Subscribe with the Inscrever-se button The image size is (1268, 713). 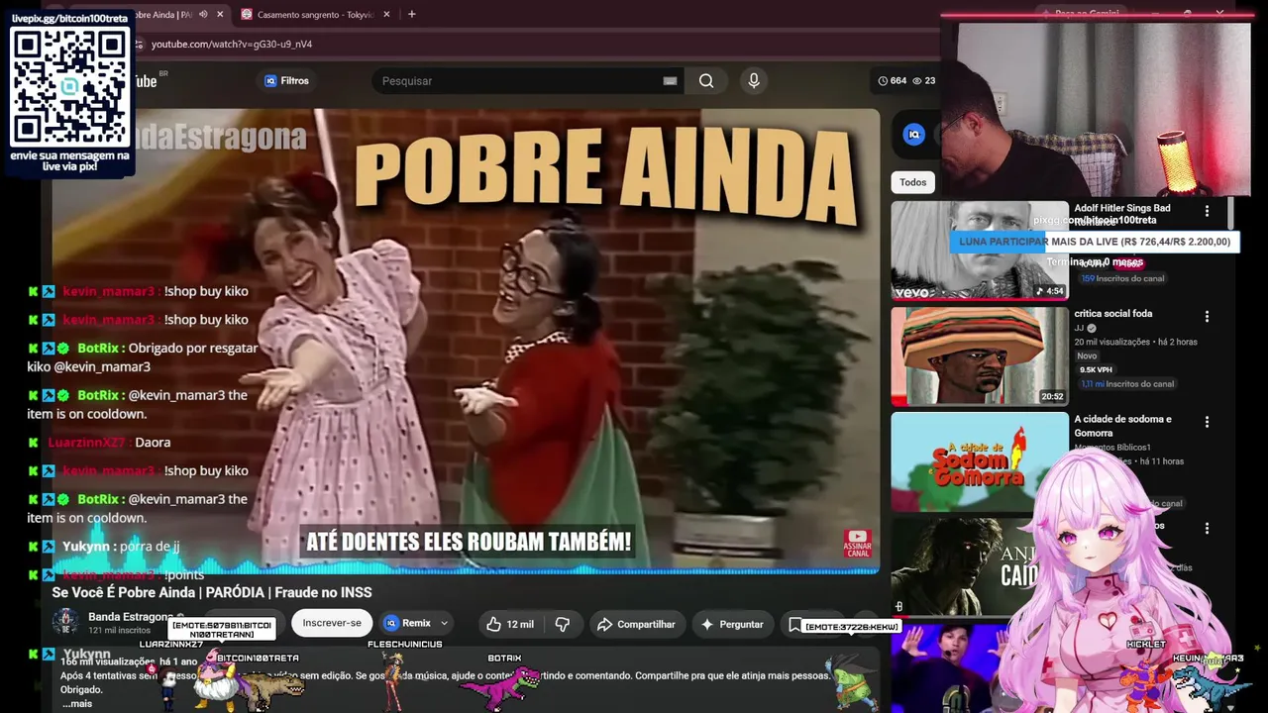click(x=332, y=623)
